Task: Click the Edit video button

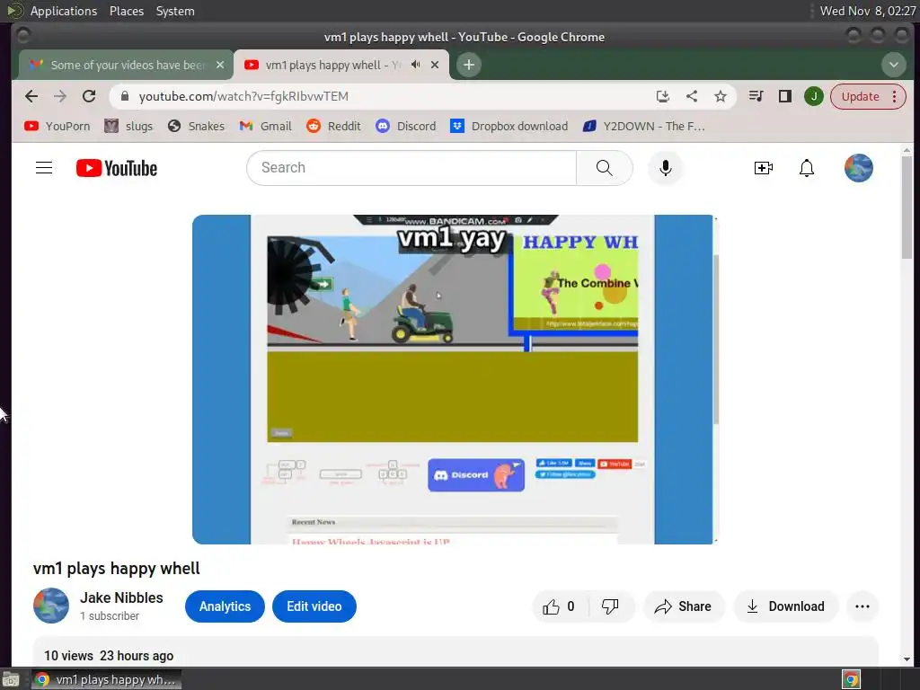Action: point(314,606)
